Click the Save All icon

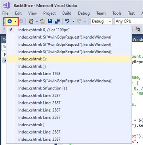(57, 21)
